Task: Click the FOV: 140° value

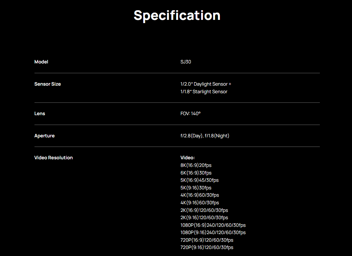Action: point(190,114)
